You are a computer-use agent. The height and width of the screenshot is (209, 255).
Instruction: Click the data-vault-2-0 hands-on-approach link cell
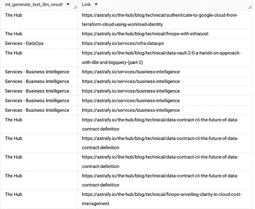(x=165, y=58)
